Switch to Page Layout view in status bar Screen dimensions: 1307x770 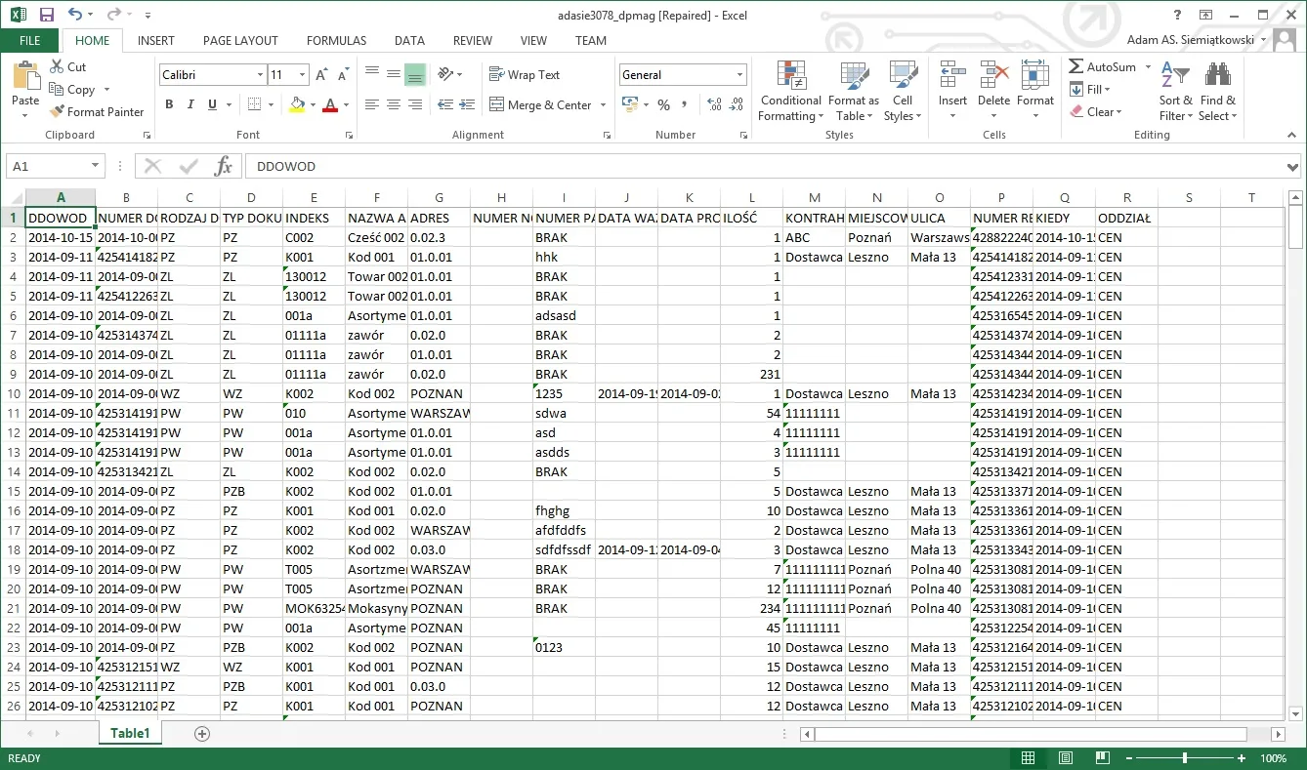(x=1066, y=758)
